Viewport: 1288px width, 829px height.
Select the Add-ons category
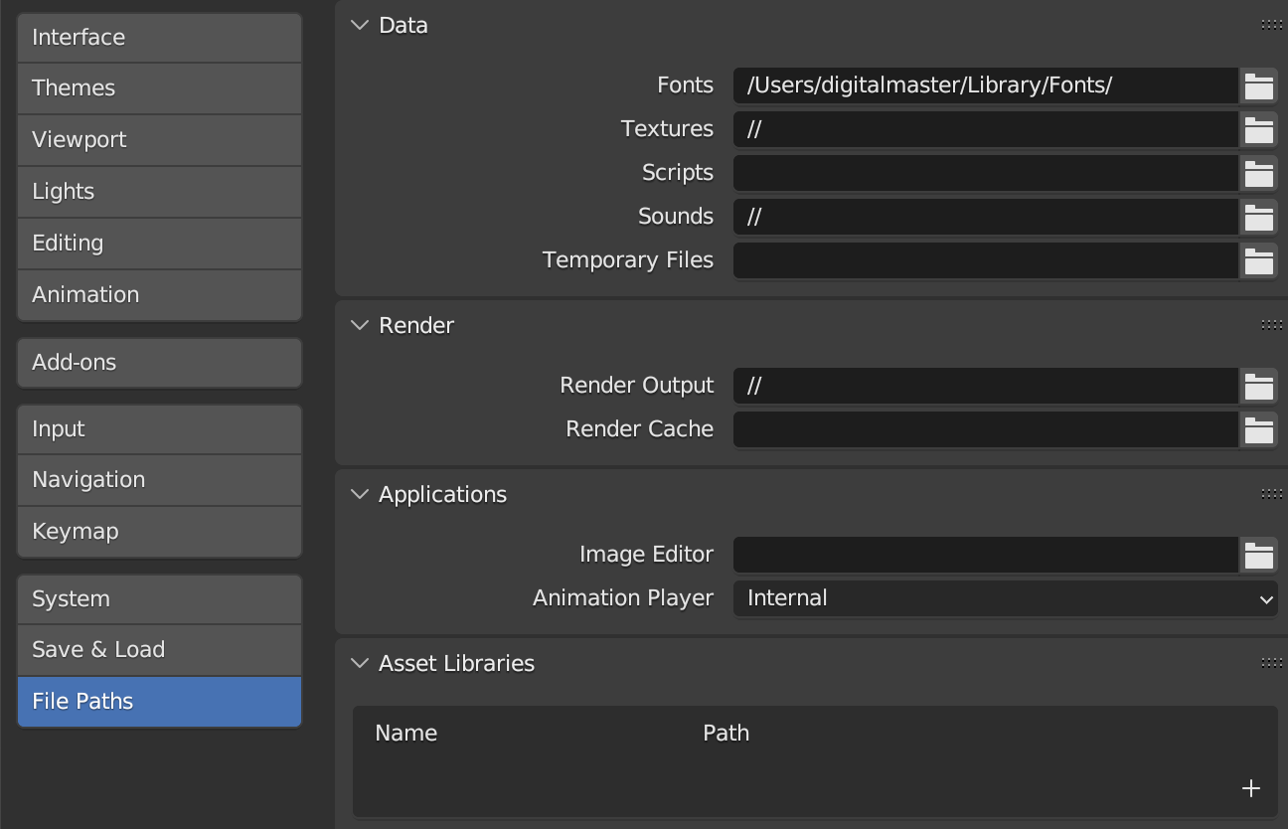[x=159, y=362]
